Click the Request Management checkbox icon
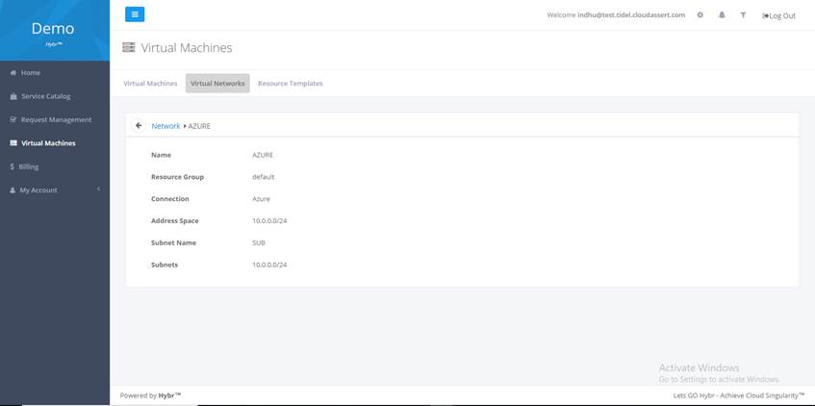The image size is (815, 406). (13, 120)
